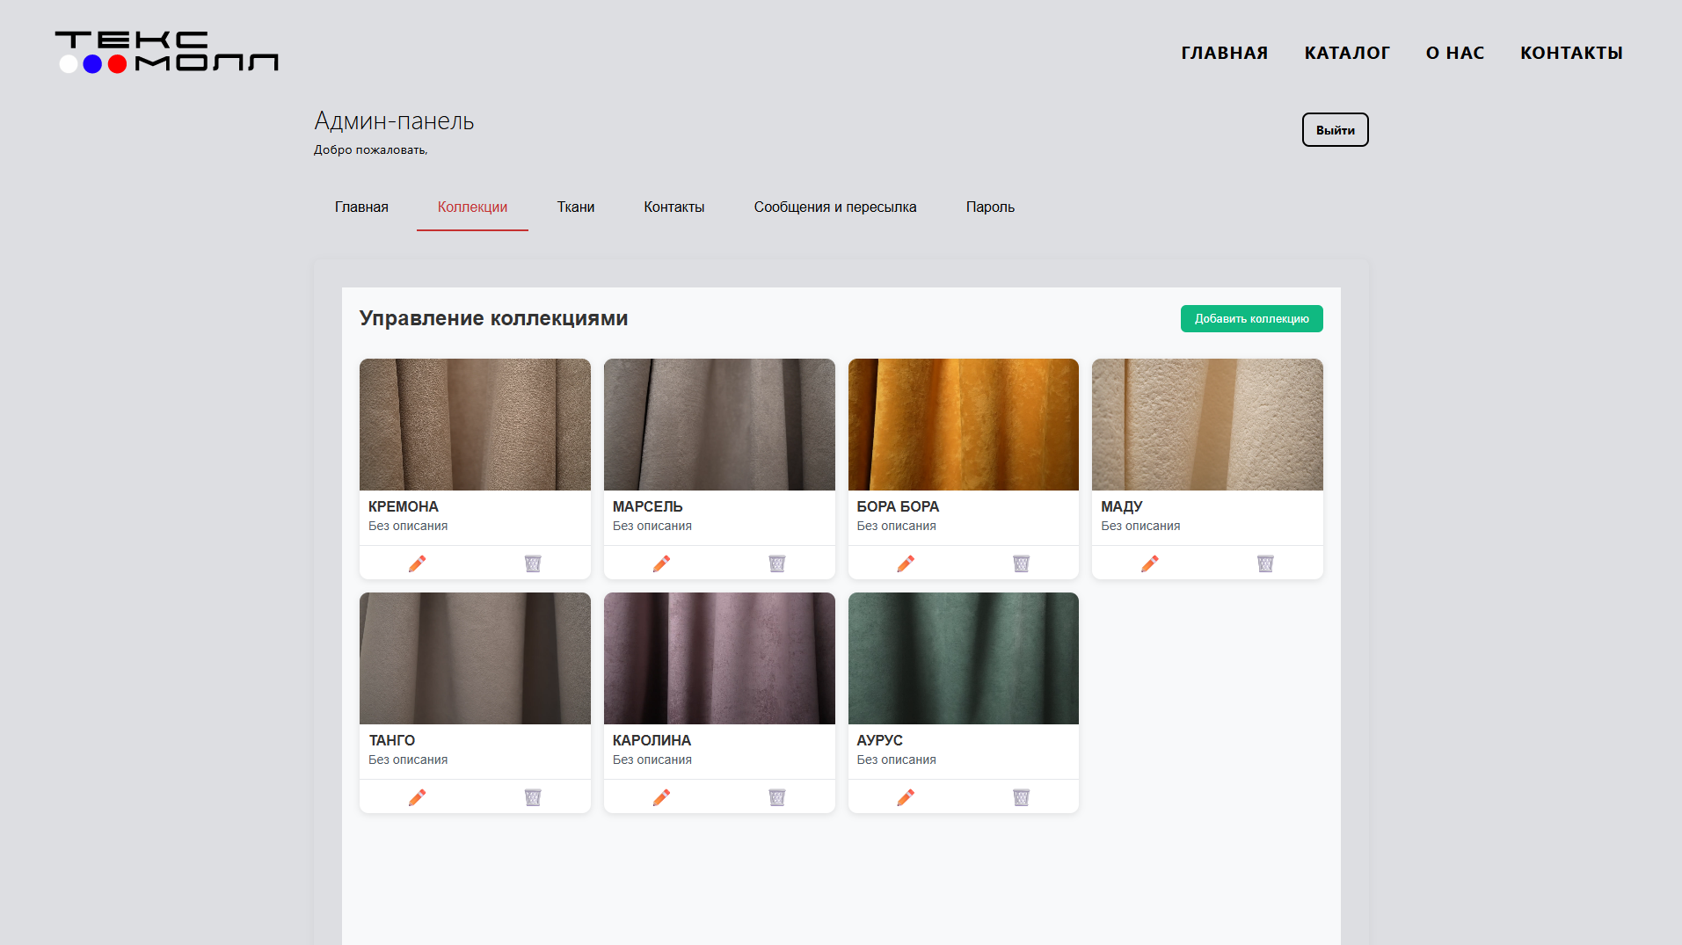Click the purple КАРОЛИНА fabric image
This screenshot has width=1682, height=945.
pos(719,658)
